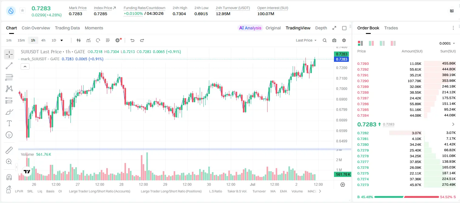The height and width of the screenshot is (203, 460).
Task: Open the emoji sticker tool
Action: click(x=9, y=135)
